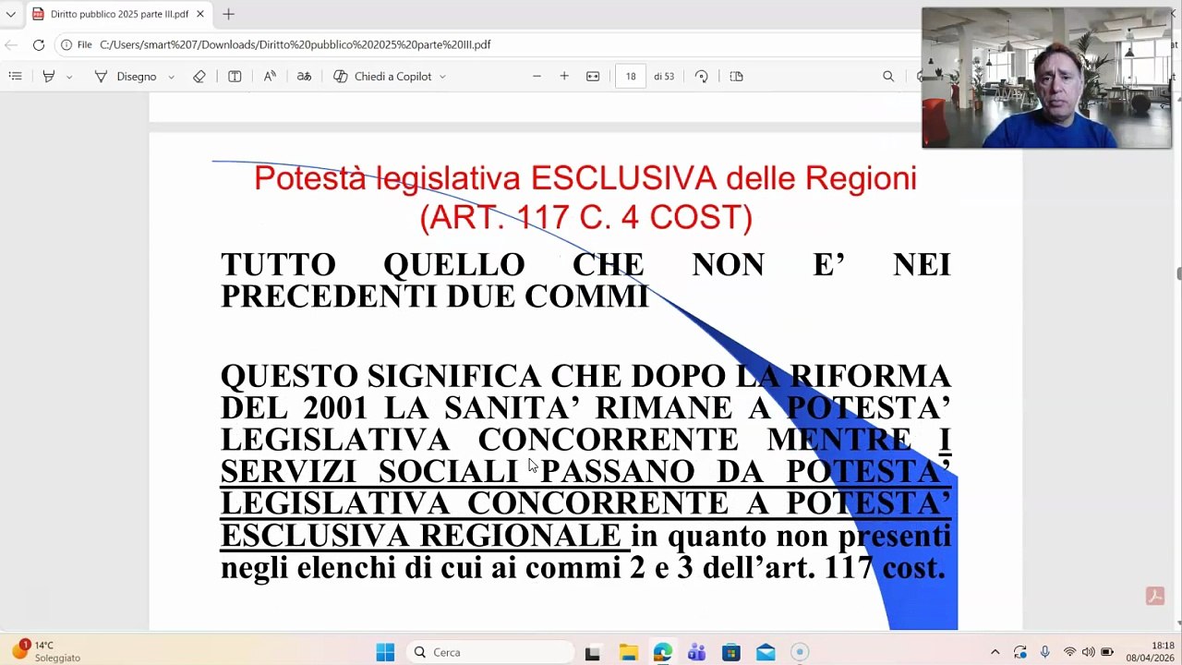Expand the Disegno pen options arrow
Screen dimensions: 1182x665
(x=171, y=77)
